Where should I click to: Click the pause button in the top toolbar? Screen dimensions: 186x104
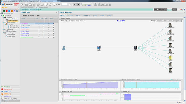[x=79, y=4]
